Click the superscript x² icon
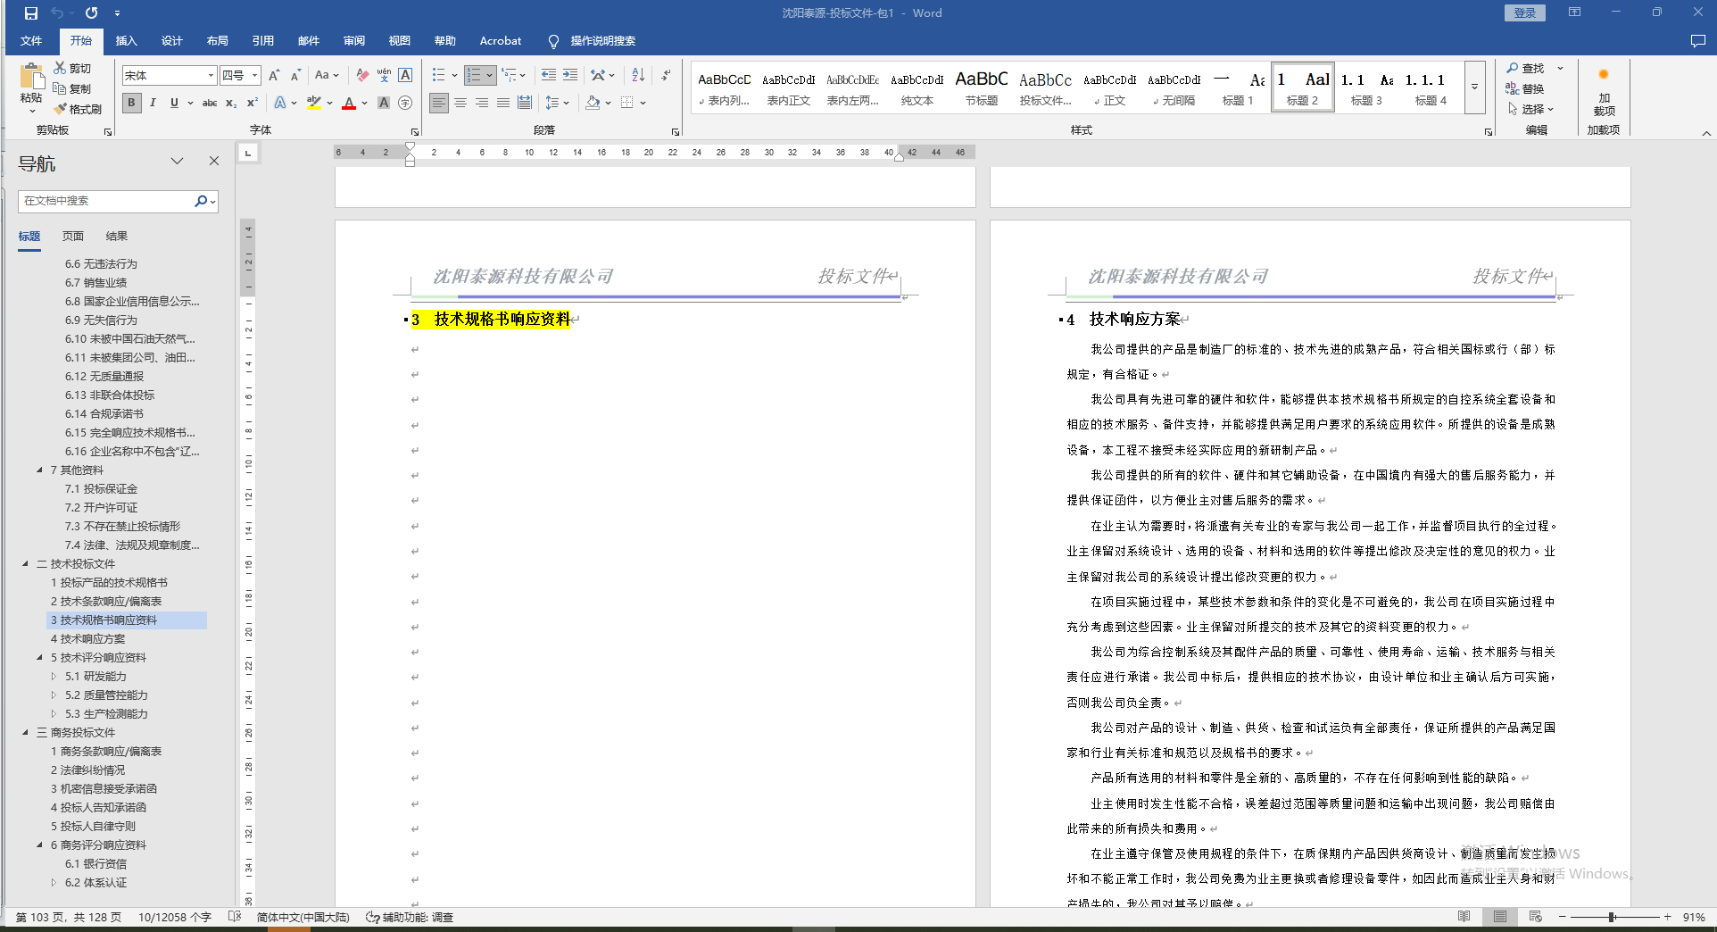 [x=253, y=103]
